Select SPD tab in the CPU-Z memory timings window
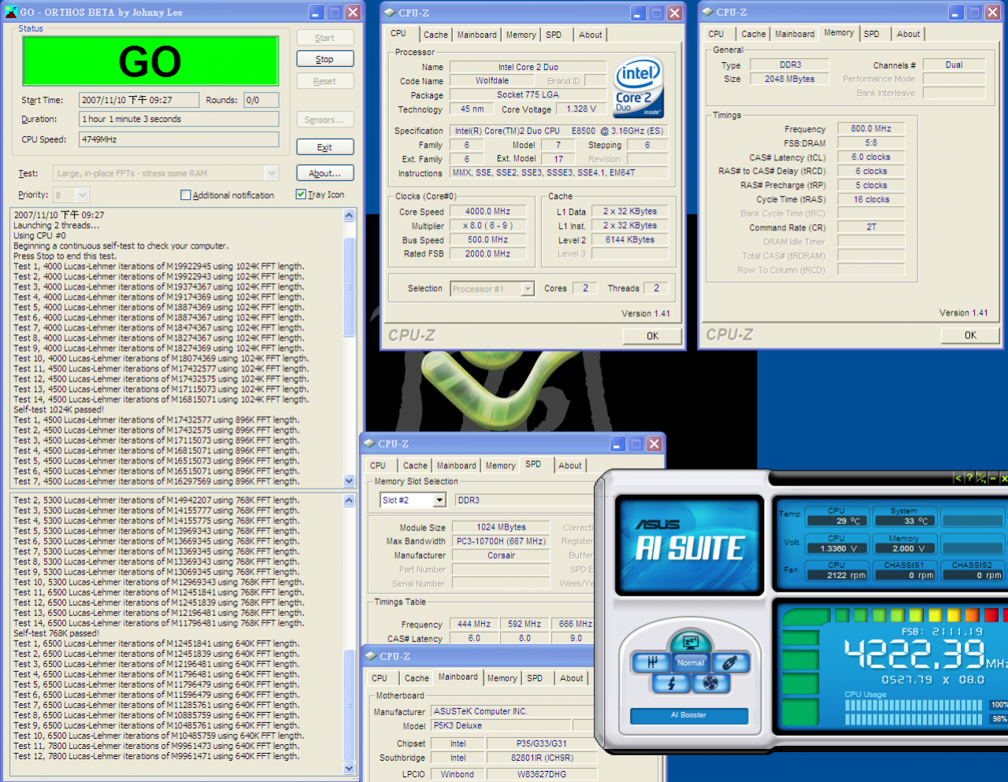 point(872,34)
